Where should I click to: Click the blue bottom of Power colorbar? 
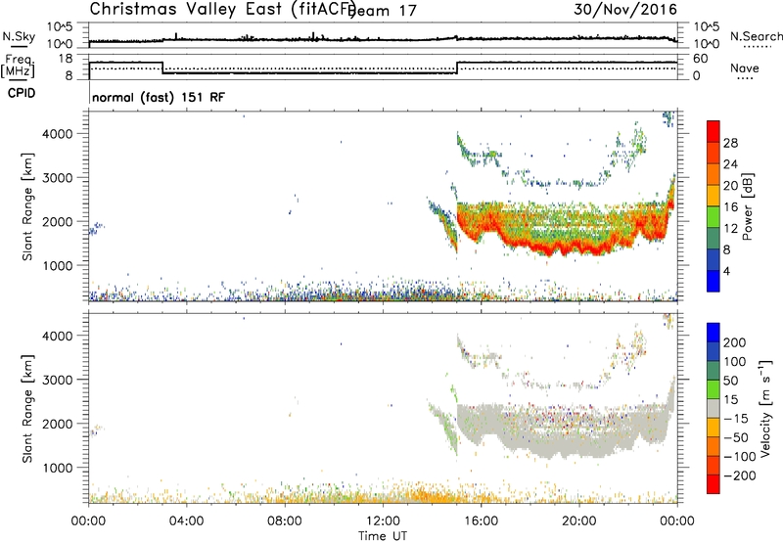point(714,281)
